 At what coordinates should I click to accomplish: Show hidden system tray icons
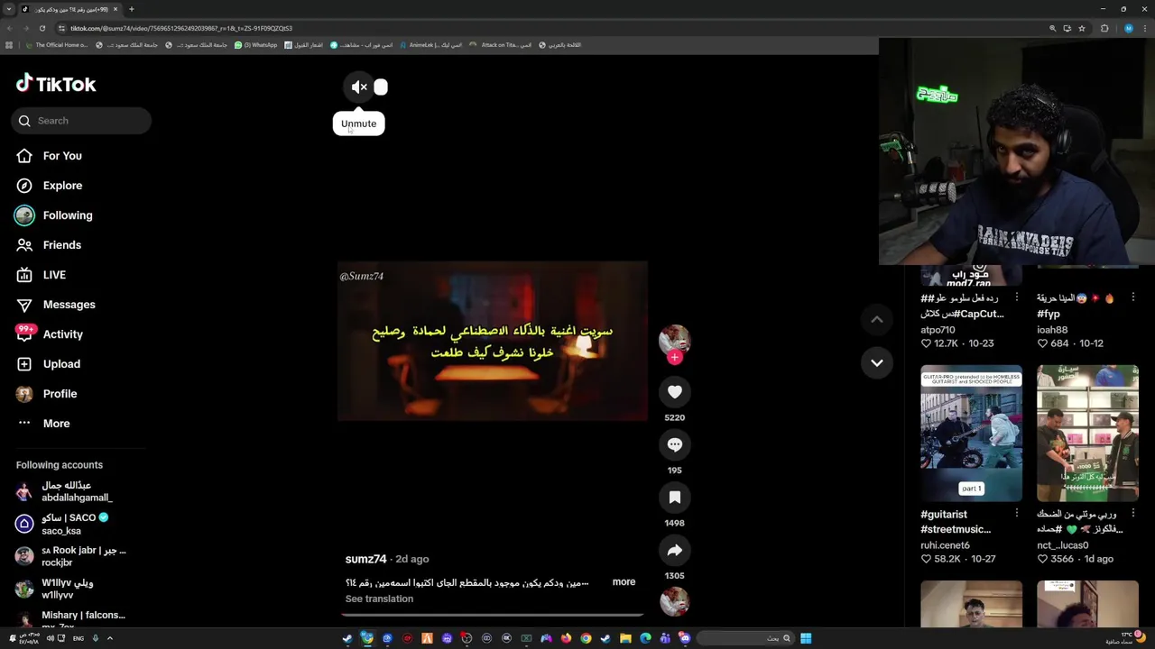pos(110,638)
